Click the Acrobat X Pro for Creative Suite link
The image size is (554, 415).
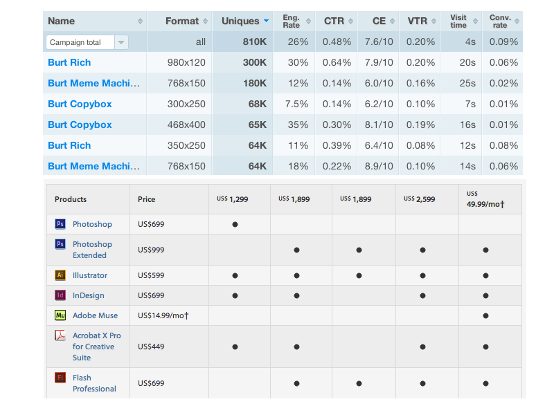(97, 345)
